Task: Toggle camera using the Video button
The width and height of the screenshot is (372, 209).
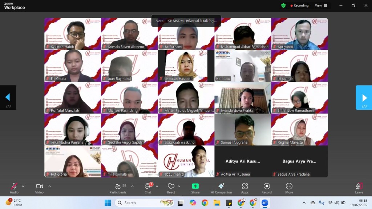Action: [39, 188]
